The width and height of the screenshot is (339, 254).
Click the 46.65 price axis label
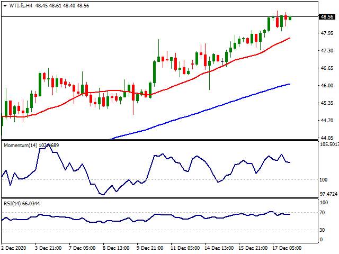(327, 68)
